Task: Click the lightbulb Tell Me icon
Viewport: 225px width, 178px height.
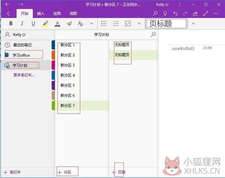Action: 165,14
